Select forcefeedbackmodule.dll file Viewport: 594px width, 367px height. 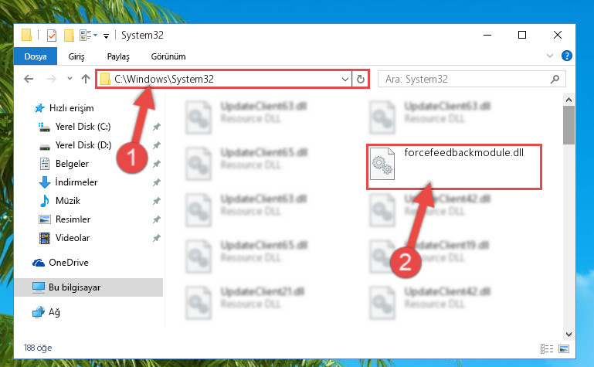[454, 167]
